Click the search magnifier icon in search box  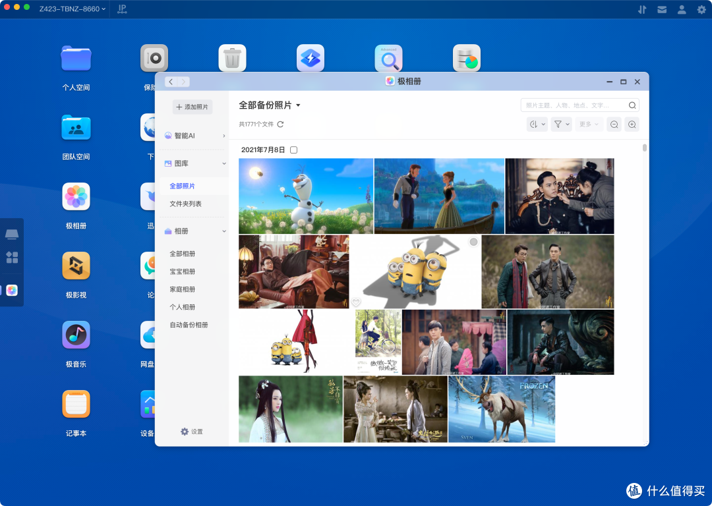click(632, 105)
